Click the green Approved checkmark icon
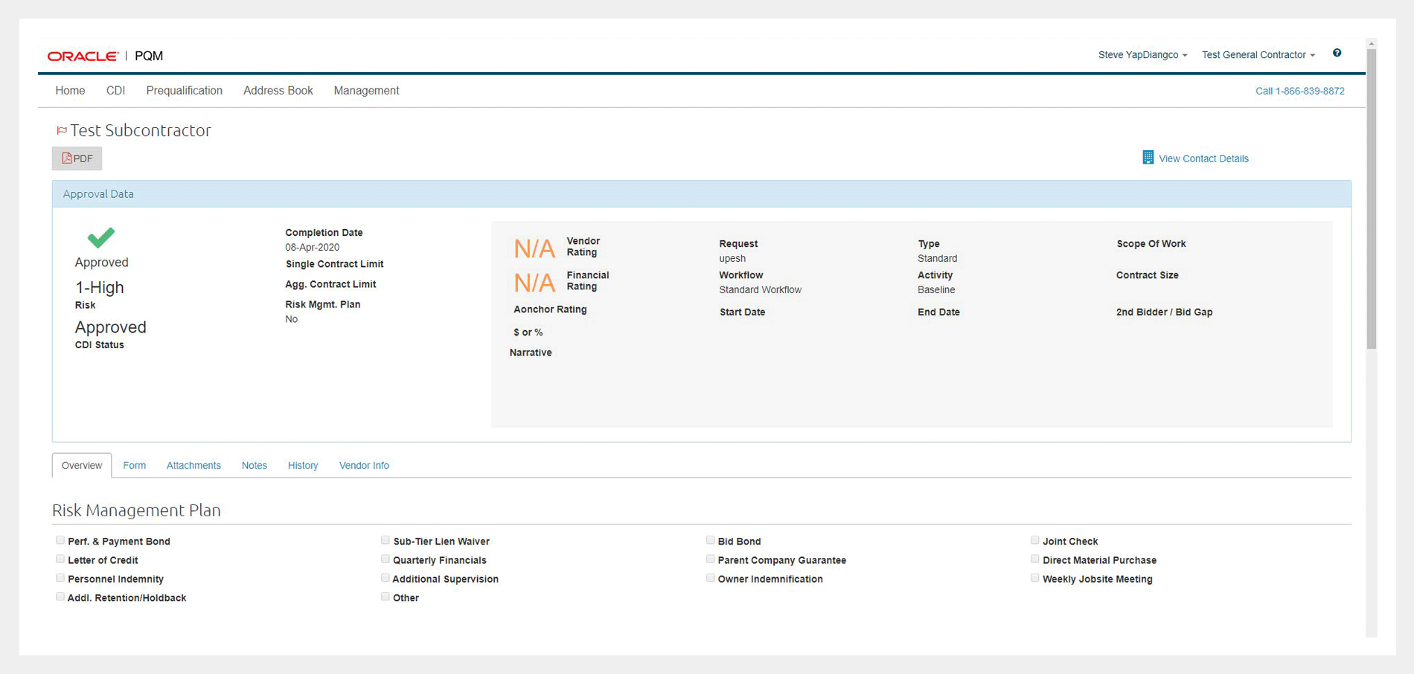This screenshot has width=1414, height=674. click(101, 237)
